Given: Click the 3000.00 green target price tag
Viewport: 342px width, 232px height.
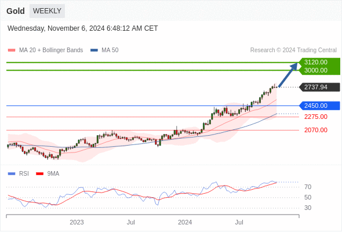Looking at the screenshot, I should (x=319, y=71).
